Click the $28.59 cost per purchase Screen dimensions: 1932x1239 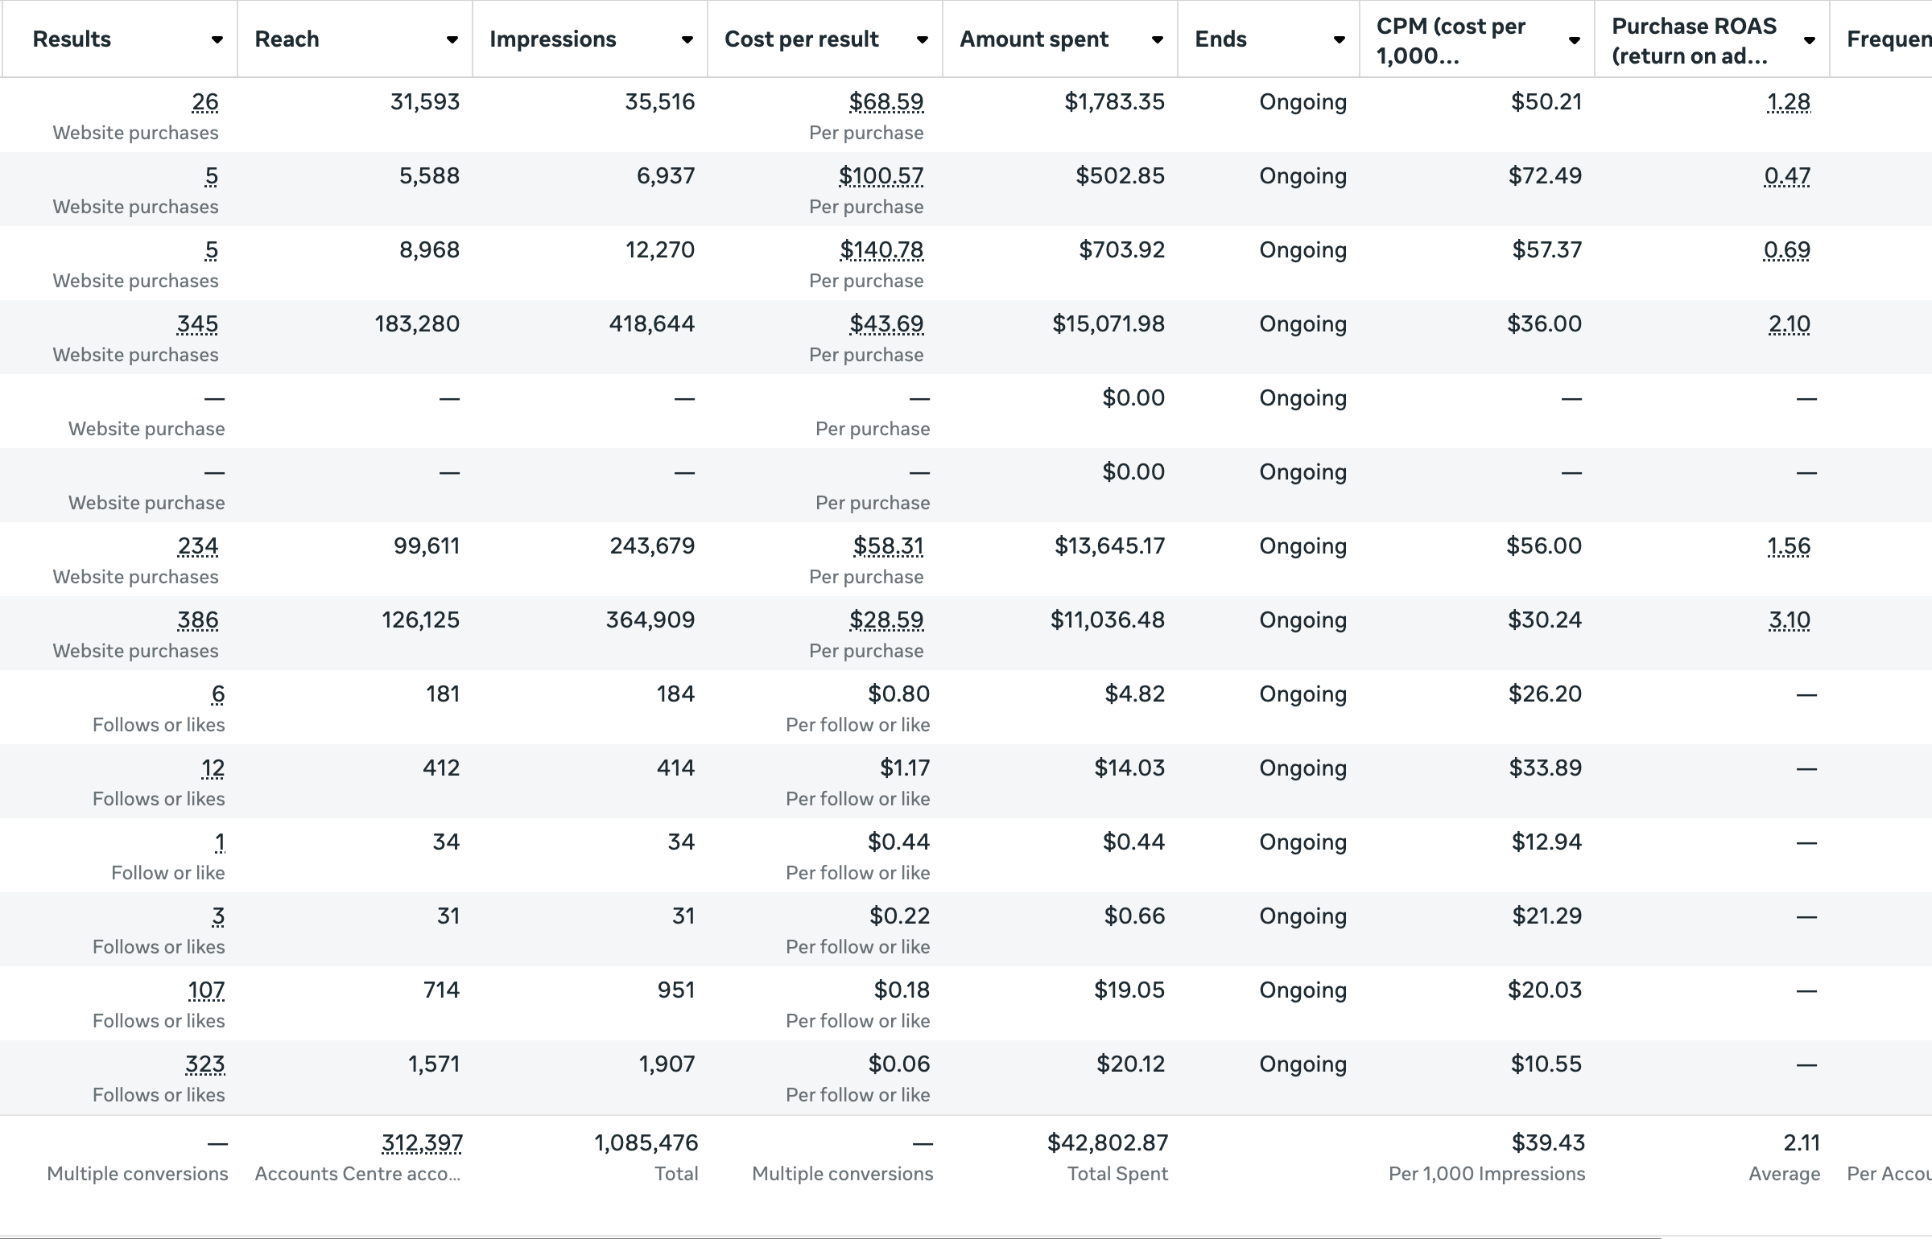click(x=886, y=620)
